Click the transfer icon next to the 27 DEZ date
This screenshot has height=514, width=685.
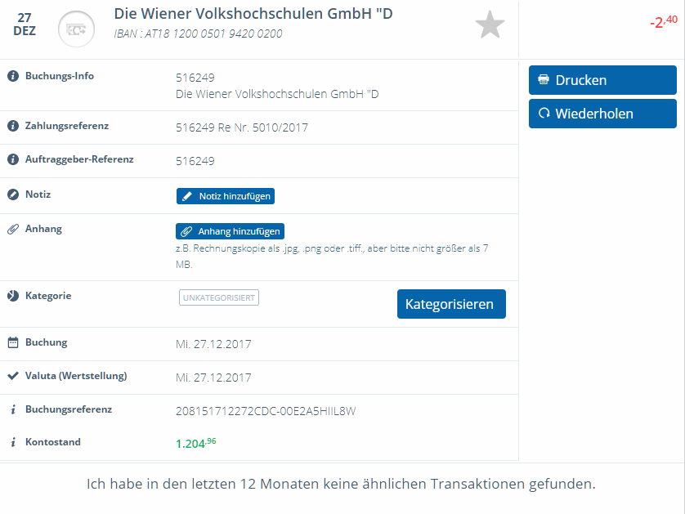click(77, 29)
